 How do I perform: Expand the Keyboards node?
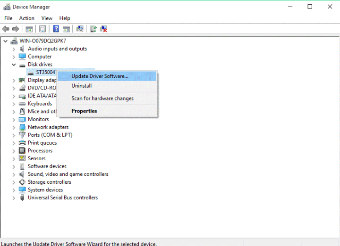[x=14, y=104]
